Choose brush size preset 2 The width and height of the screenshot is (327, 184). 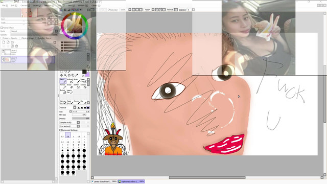84,135
